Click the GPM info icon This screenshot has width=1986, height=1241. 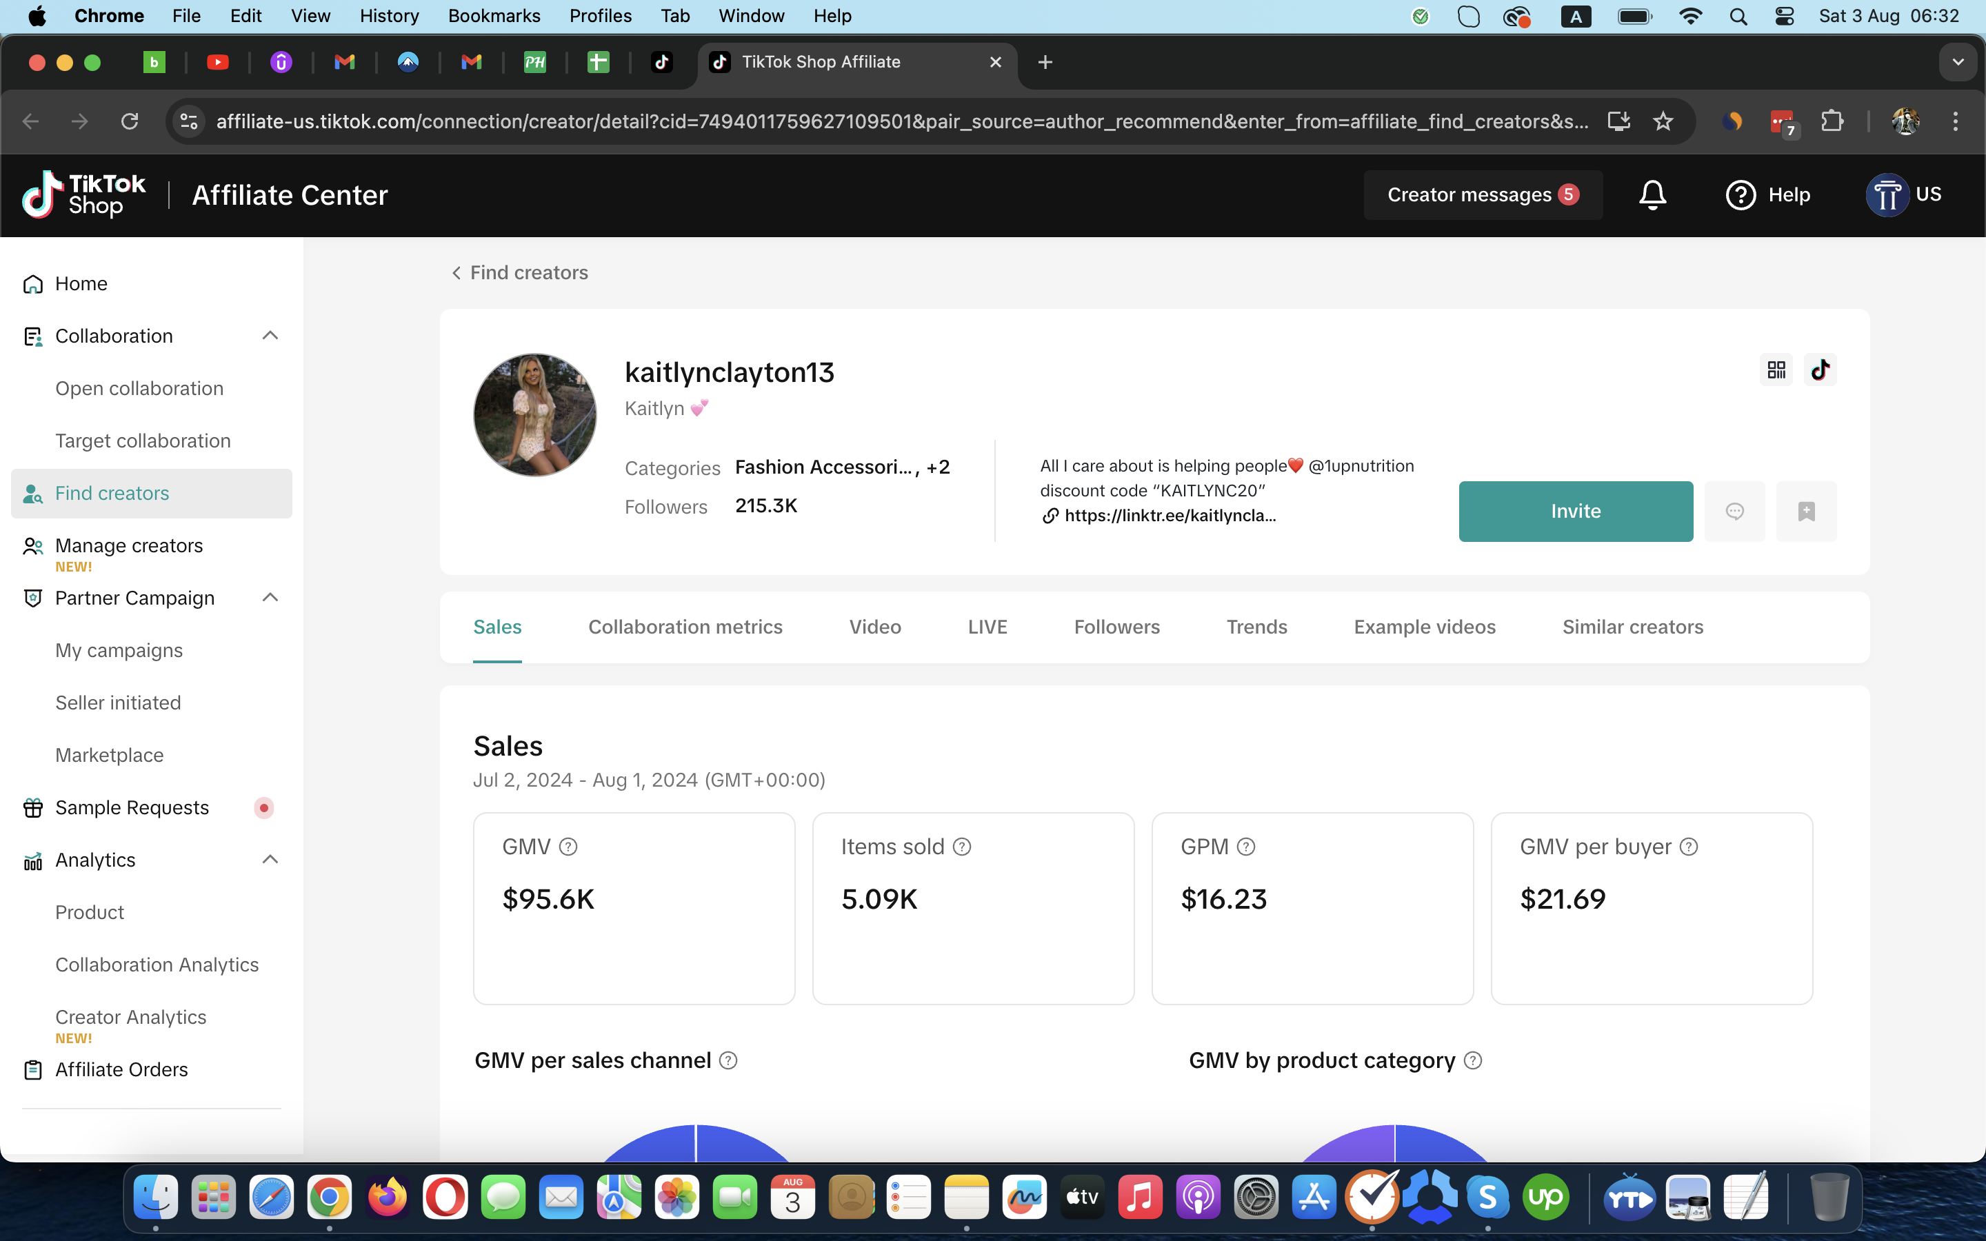tap(1246, 846)
